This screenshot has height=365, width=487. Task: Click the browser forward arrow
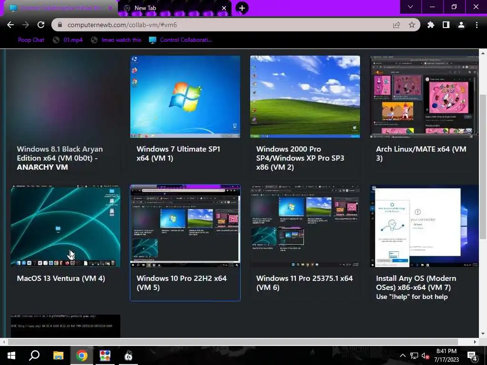click(x=26, y=25)
